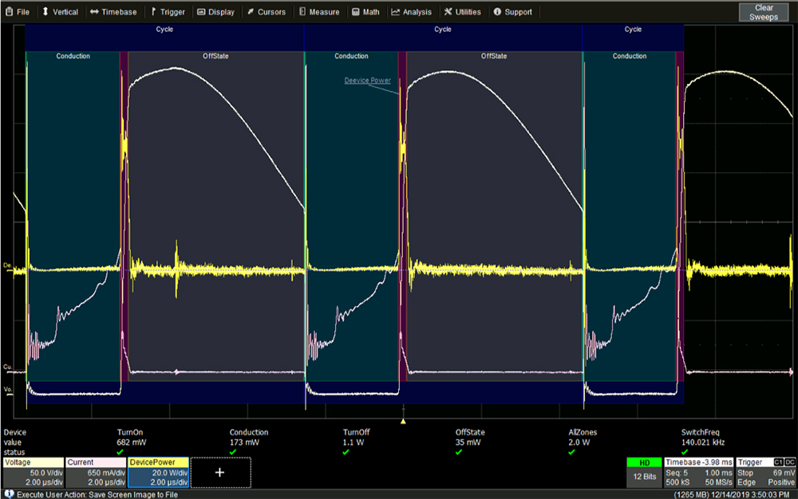Viewport: 798px width, 499px height.
Task: Open the Support menu
Action: [512, 12]
